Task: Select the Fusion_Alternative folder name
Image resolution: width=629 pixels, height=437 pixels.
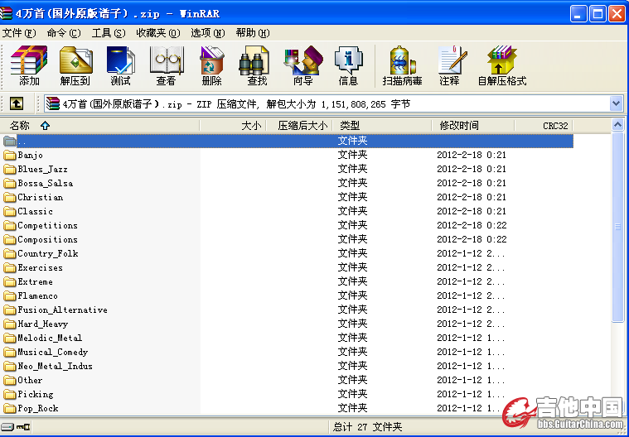Action: pyautogui.click(x=63, y=310)
